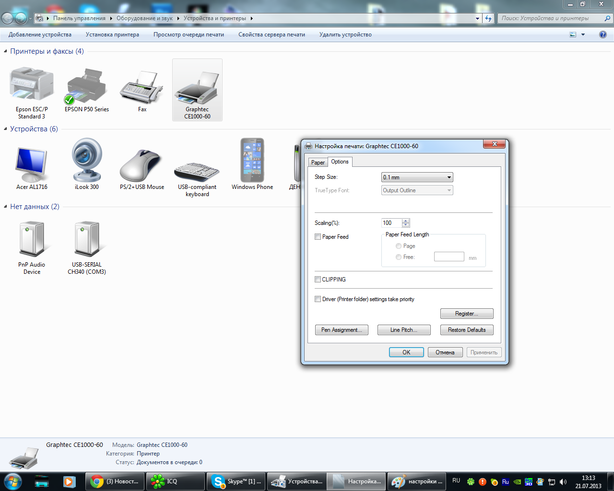Image resolution: width=614 pixels, height=491 pixels.
Task: Click 'Удалить устройство' in the toolbar
Action: click(x=345, y=35)
